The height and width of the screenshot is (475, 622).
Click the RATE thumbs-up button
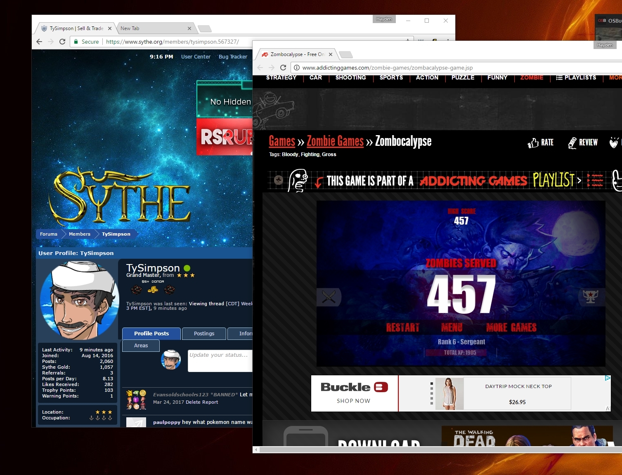[x=541, y=143]
